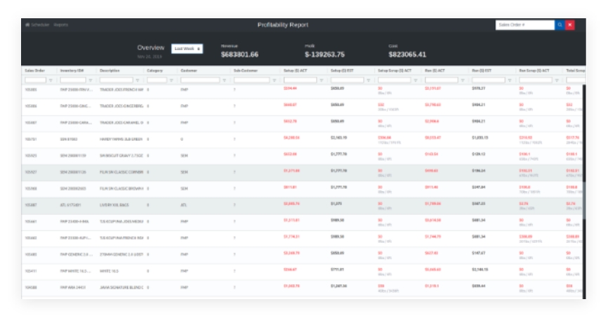Focus the Inventory ID# filter input
Screen dimensions: 608x323
(73, 80)
